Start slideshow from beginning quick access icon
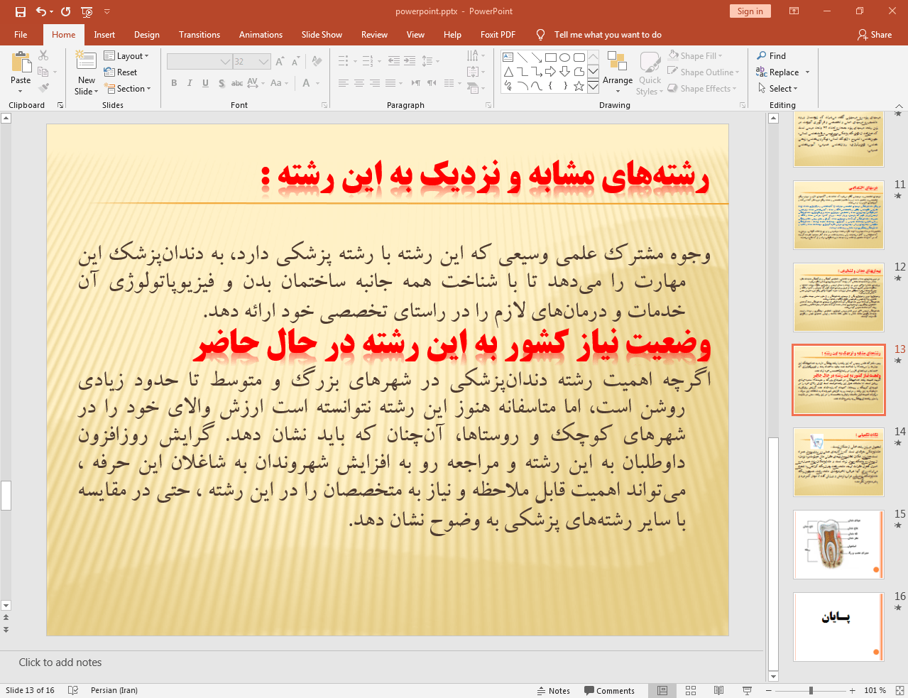 click(x=87, y=11)
